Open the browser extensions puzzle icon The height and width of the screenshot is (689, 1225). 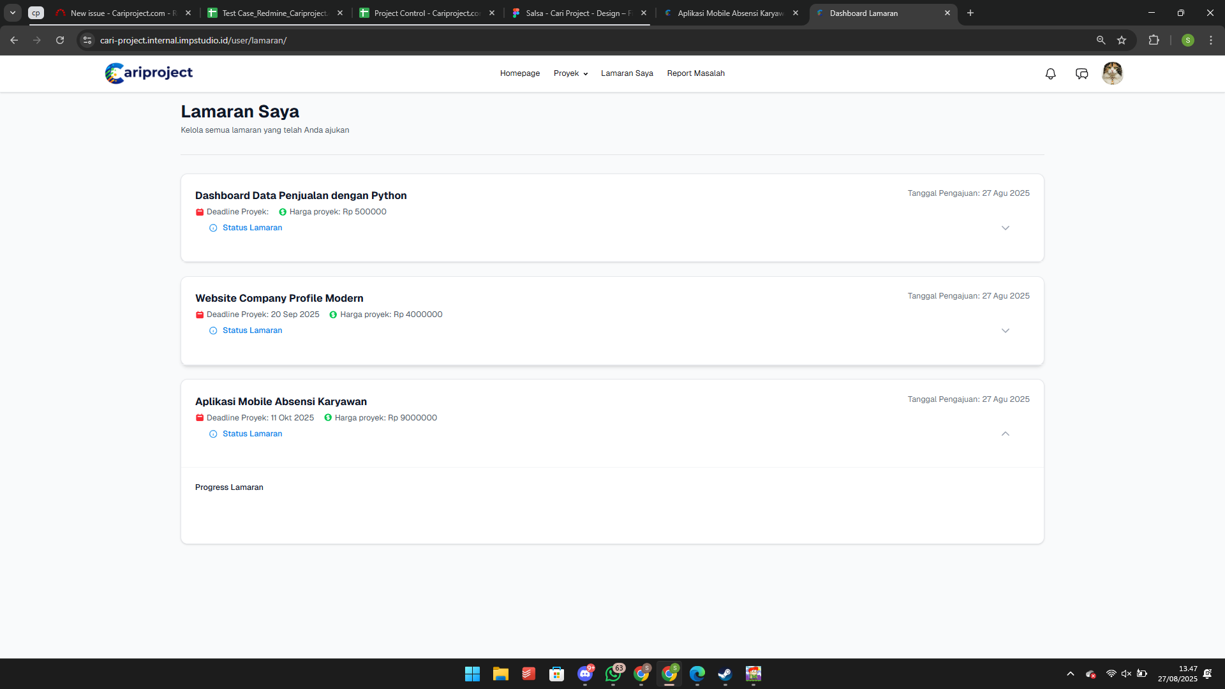point(1154,40)
